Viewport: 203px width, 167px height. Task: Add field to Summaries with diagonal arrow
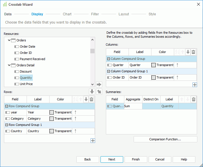pyautogui.click(x=99, y=92)
